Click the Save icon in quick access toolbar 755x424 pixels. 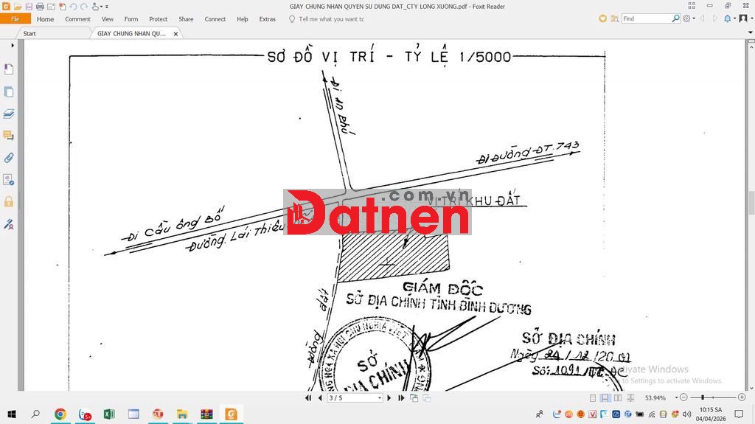coord(29,7)
